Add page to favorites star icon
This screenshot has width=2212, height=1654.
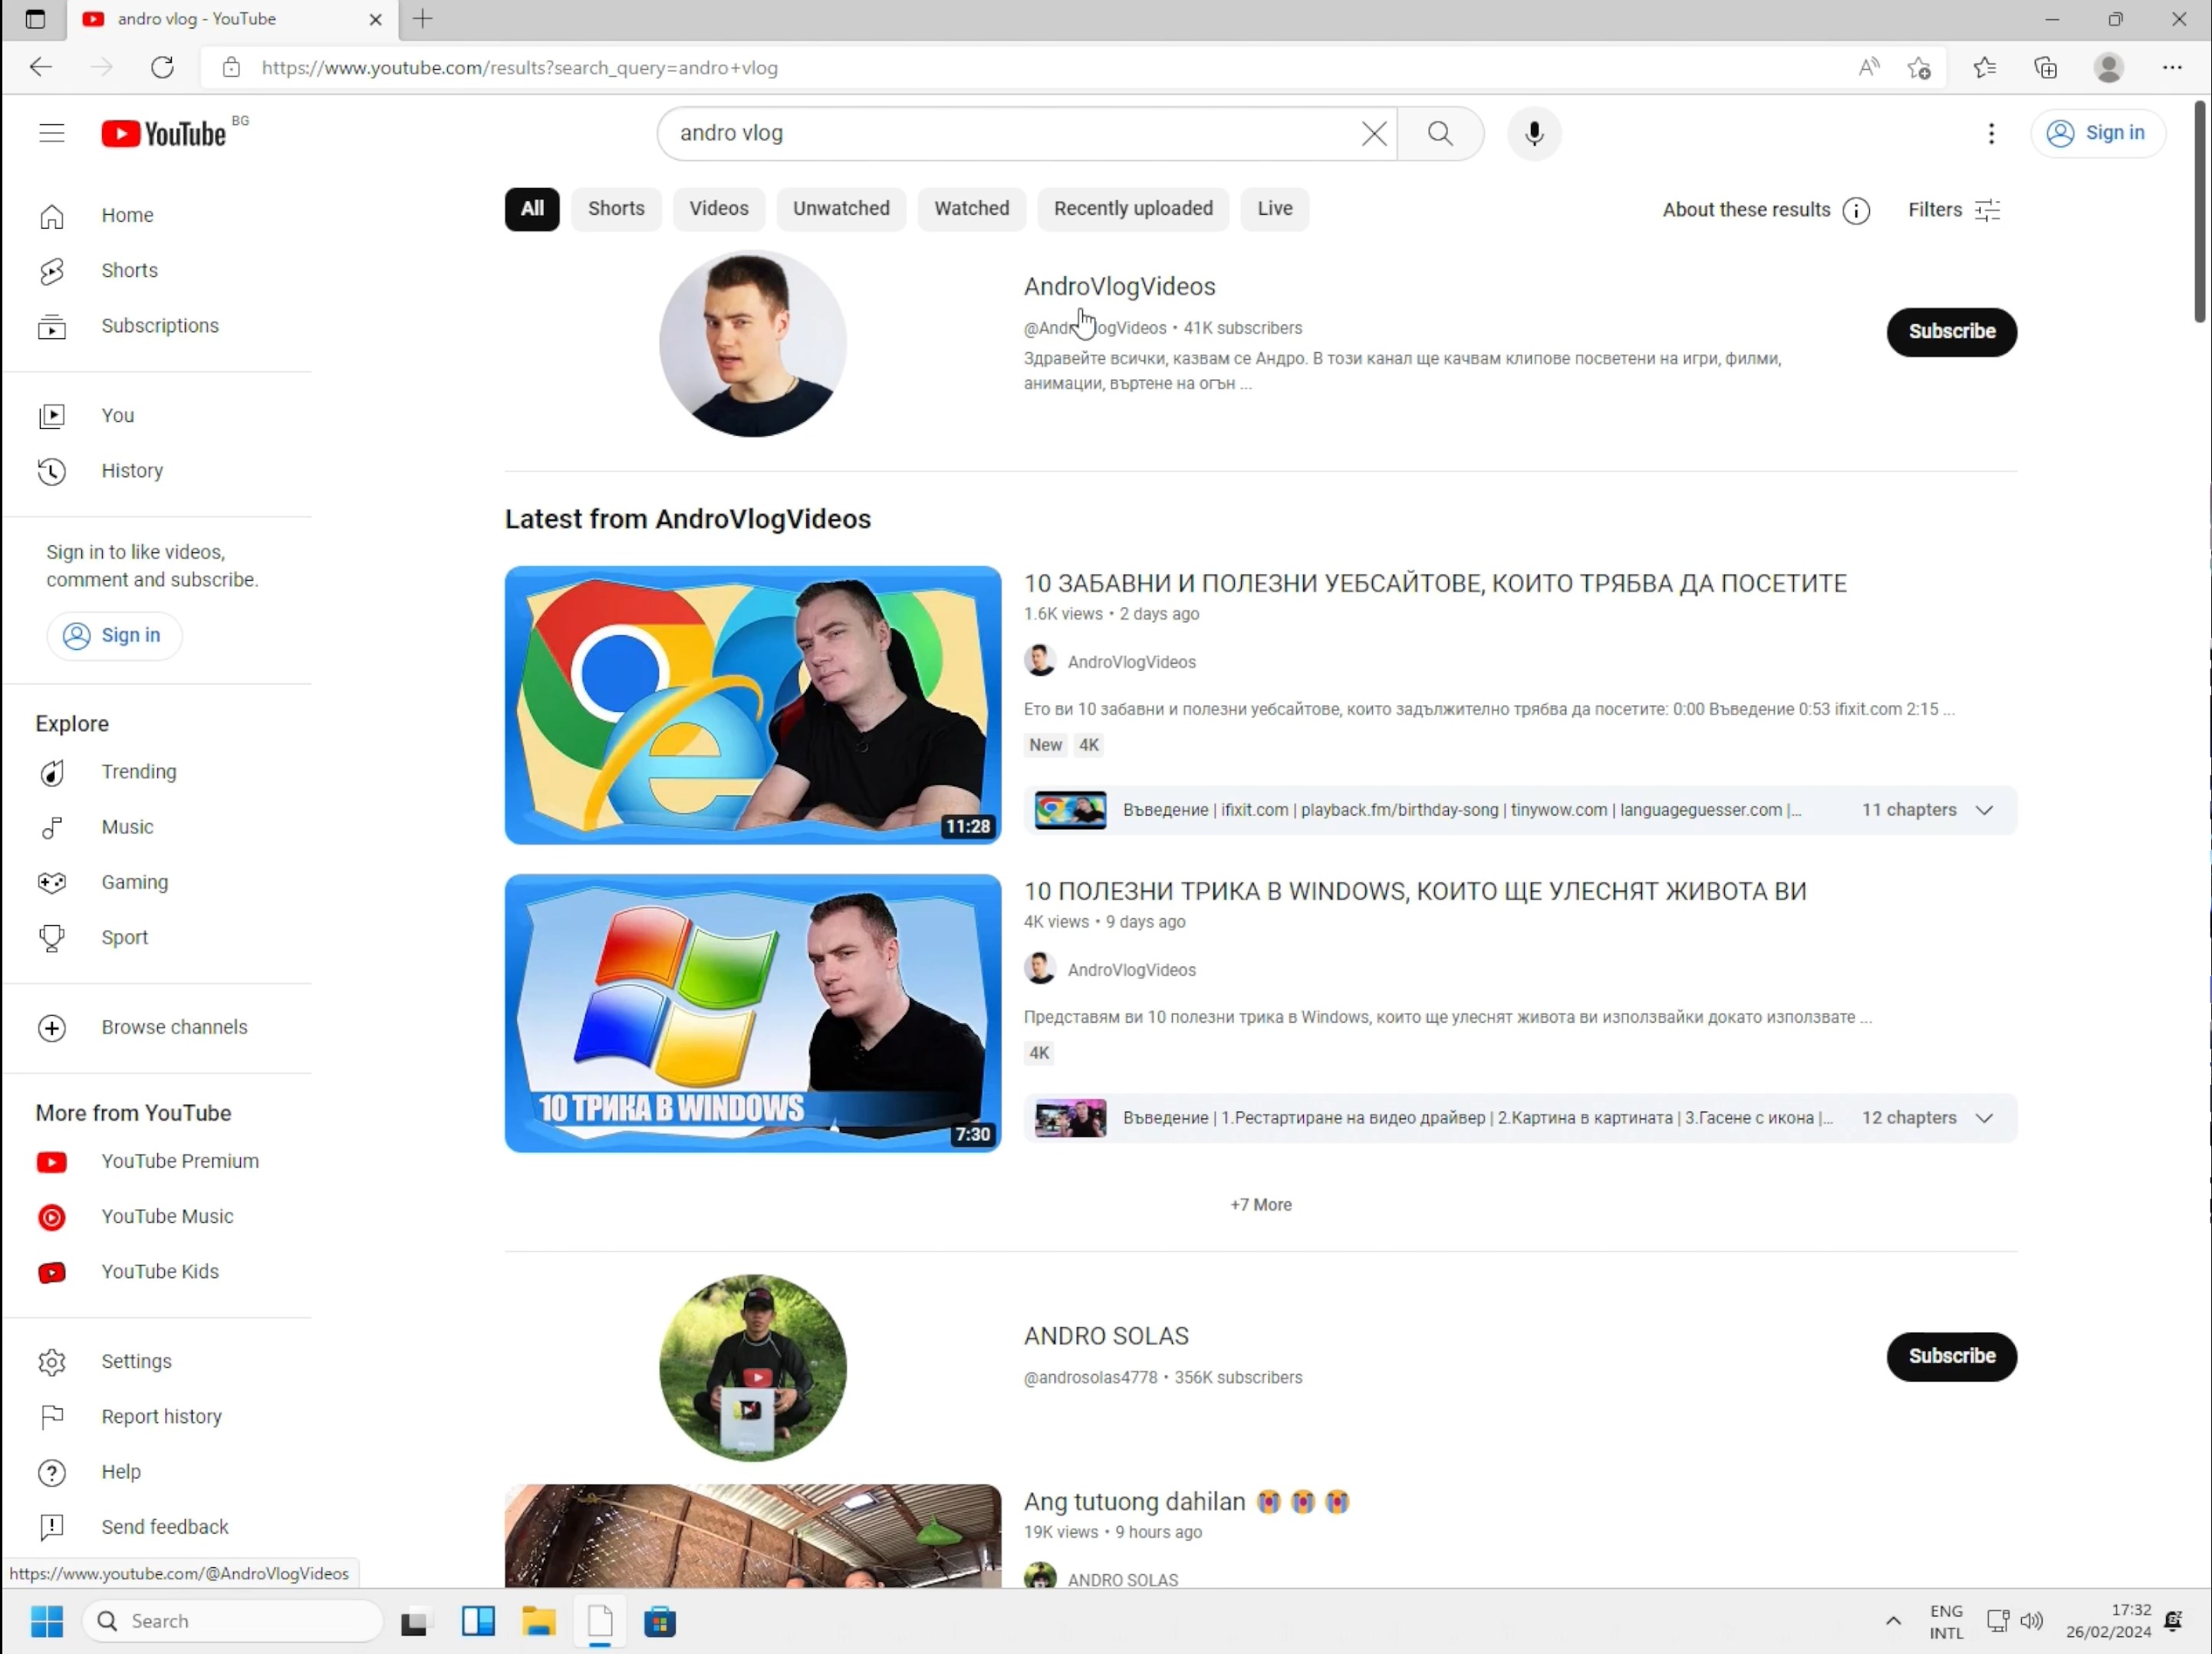tap(1918, 68)
